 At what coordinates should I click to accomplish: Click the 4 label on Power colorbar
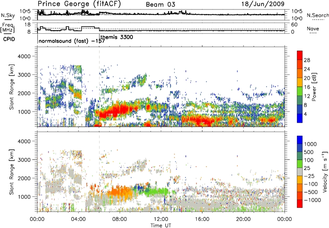pos(306,114)
